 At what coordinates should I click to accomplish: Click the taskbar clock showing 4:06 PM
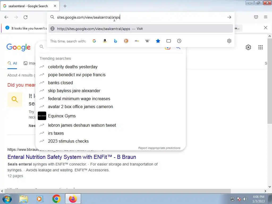(258, 199)
